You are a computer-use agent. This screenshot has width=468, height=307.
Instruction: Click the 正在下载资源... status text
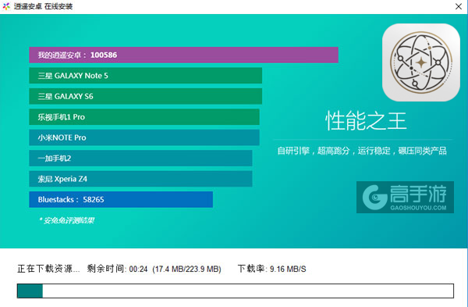tap(48, 269)
